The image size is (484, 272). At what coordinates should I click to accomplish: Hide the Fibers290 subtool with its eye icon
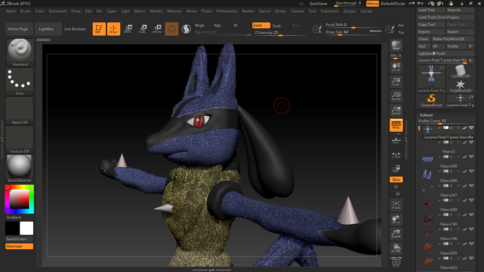(471, 157)
